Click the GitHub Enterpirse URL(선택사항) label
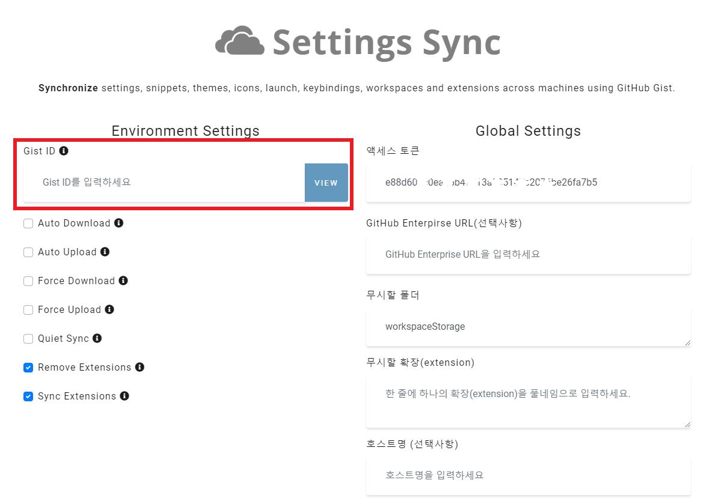 [444, 223]
